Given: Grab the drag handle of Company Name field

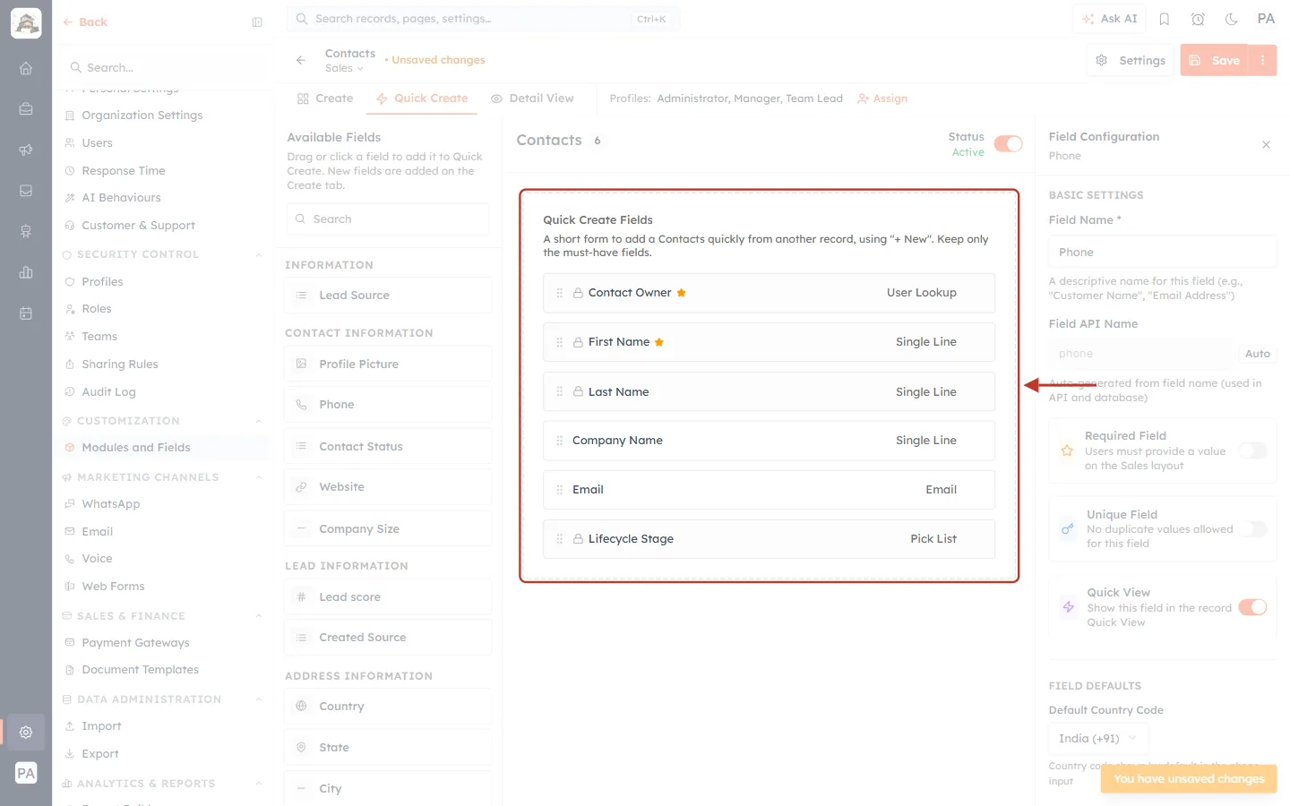Looking at the screenshot, I should pyautogui.click(x=560, y=441).
